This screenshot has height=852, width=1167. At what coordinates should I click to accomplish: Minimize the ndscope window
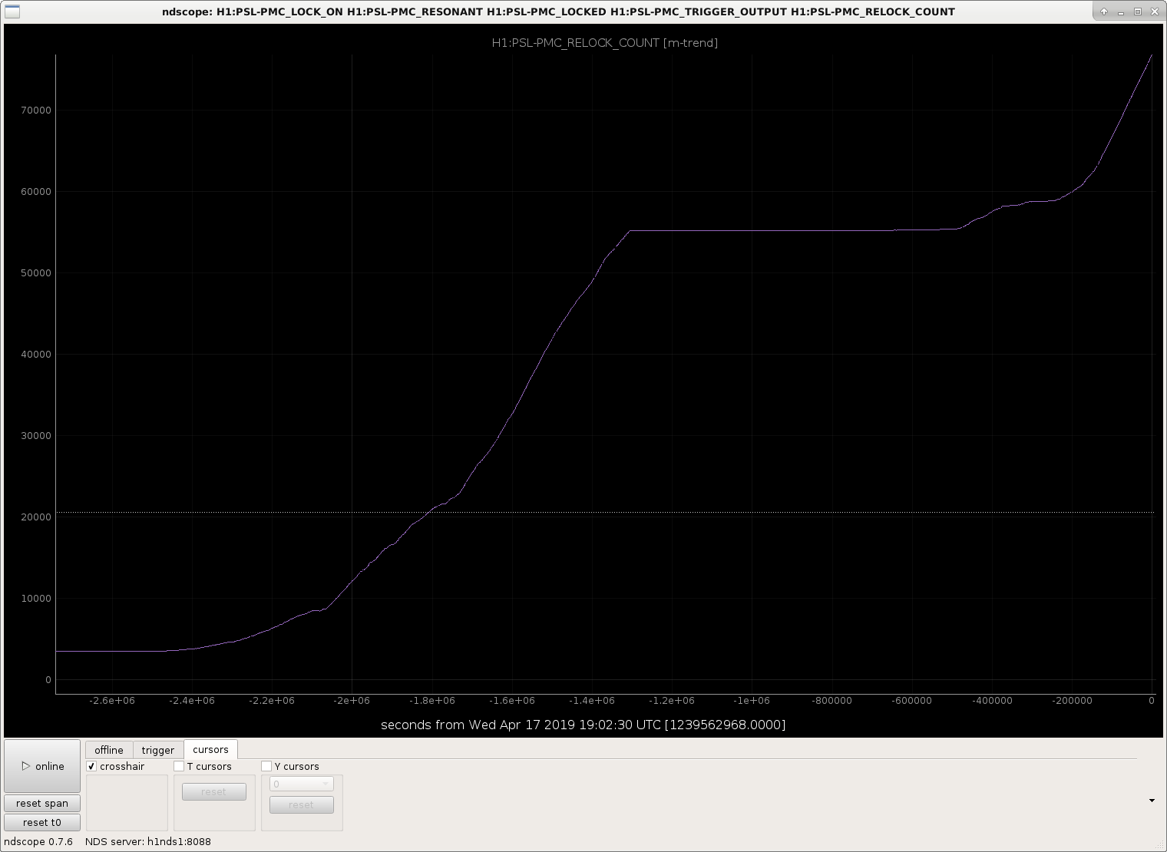pos(1121,12)
